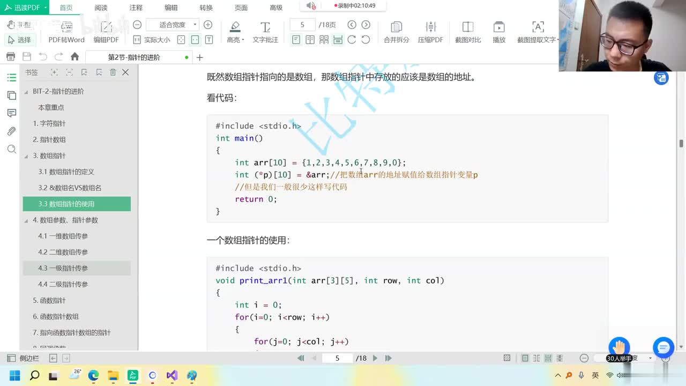The width and height of the screenshot is (686, 386).
Task: Zoom out with the minus button
Action: 137,25
